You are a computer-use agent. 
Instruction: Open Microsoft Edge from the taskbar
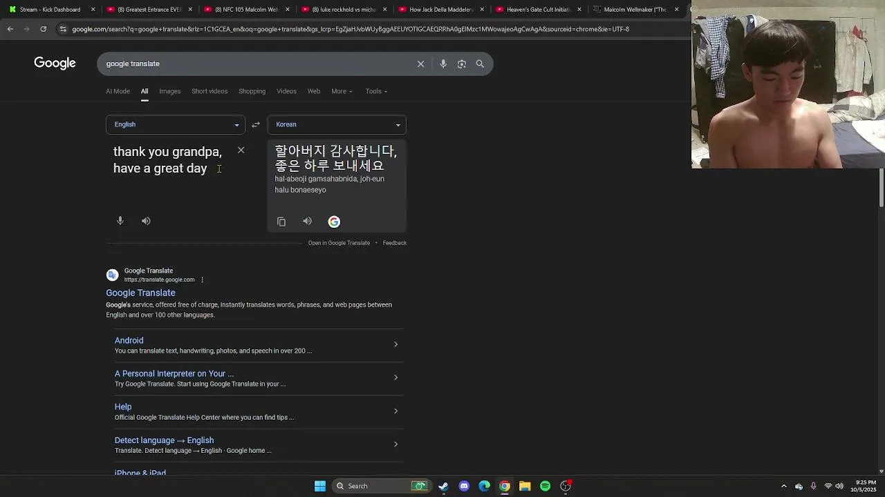[x=484, y=486]
